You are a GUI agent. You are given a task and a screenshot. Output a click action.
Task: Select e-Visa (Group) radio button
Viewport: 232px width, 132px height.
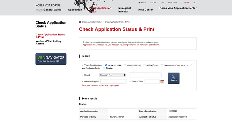coord(144,65)
